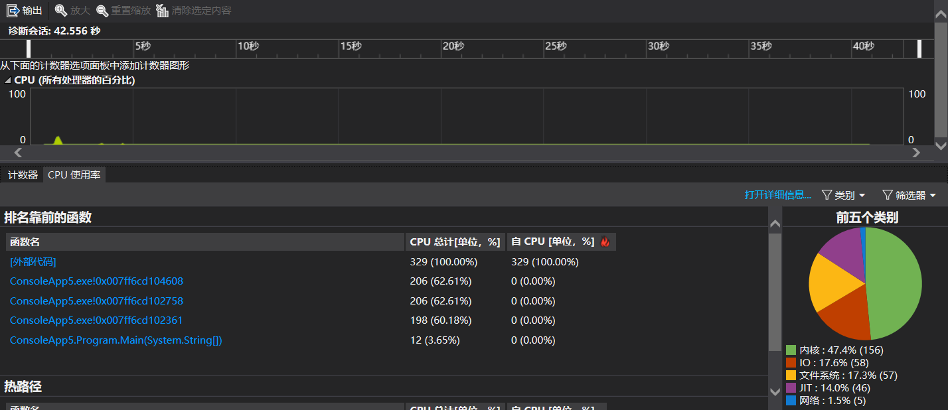Image resolution: width=948 pixels, height=410 pixels.
Task: Click the 放大 zoom-in magnifier icon
Action: 61,11
